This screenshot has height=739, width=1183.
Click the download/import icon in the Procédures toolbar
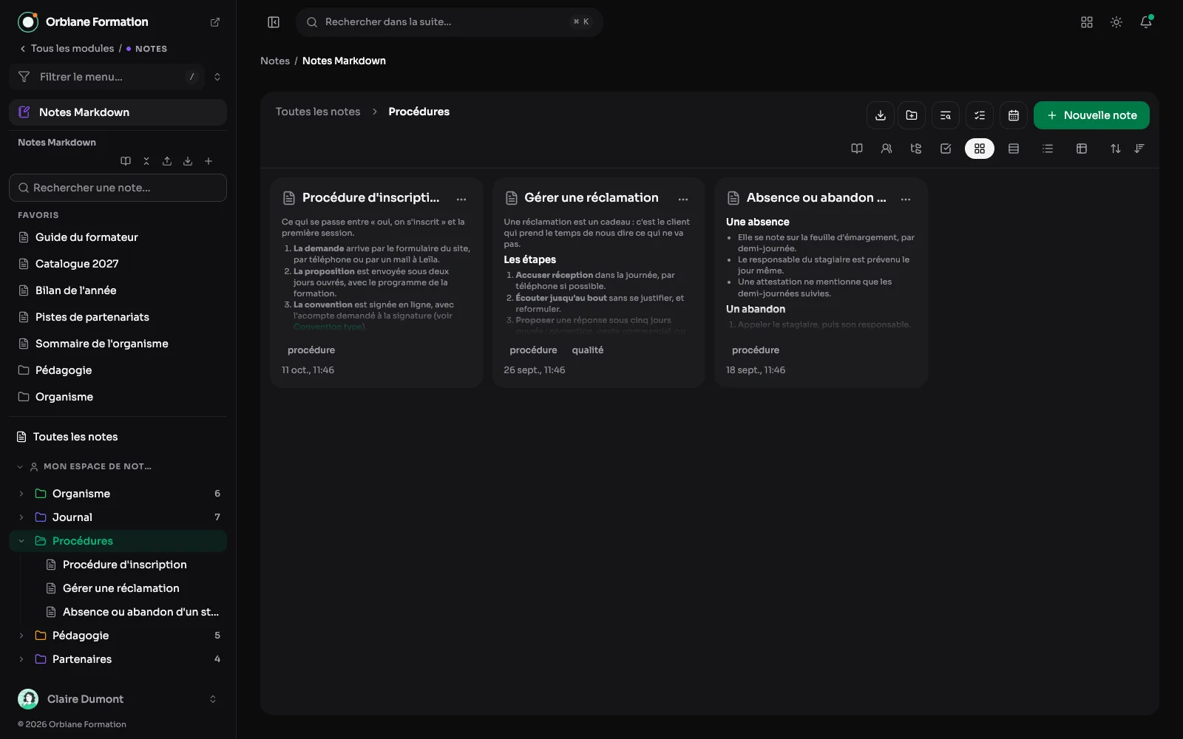pos(880,115)
